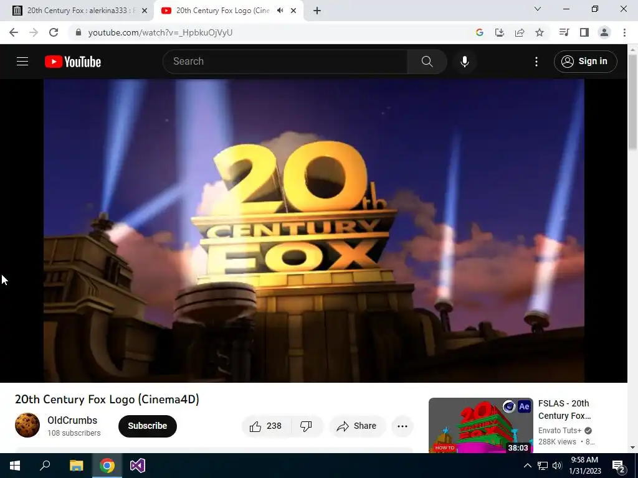638x478 pixels.
Task: Open the Share dialog for video
Action: (357, 426)
